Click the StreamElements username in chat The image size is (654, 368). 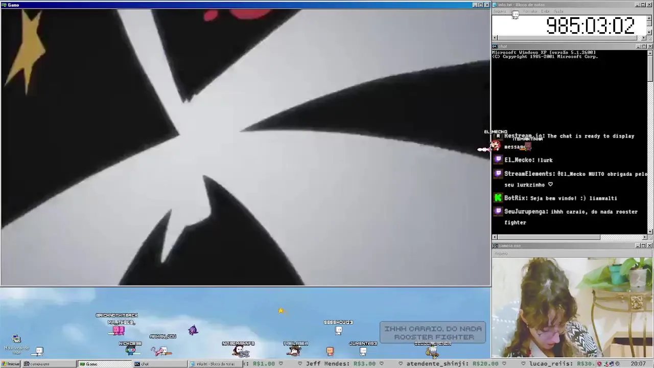(529, 174)
